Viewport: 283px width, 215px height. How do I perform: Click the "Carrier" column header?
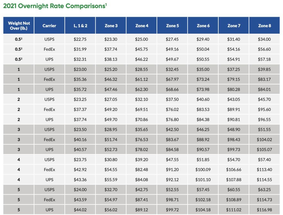(49, 26)
